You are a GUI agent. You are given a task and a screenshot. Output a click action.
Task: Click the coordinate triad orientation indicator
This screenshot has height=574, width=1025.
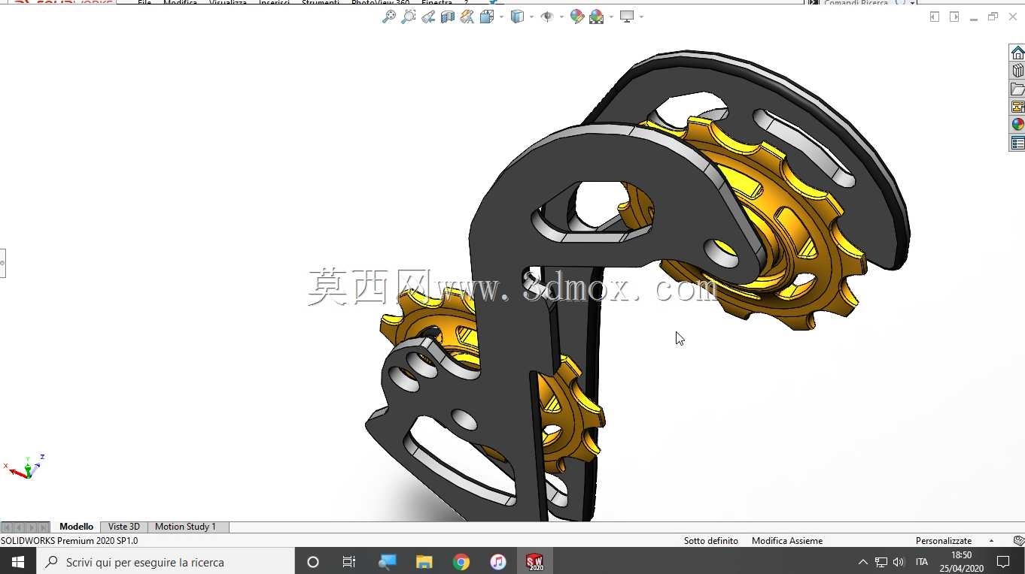pos(26,467)
